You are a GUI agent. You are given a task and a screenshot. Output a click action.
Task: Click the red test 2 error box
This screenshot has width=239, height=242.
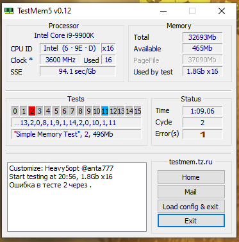32,111
